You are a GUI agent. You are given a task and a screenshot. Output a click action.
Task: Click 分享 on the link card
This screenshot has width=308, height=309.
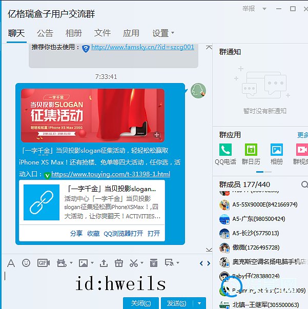(x=76, y=234)
